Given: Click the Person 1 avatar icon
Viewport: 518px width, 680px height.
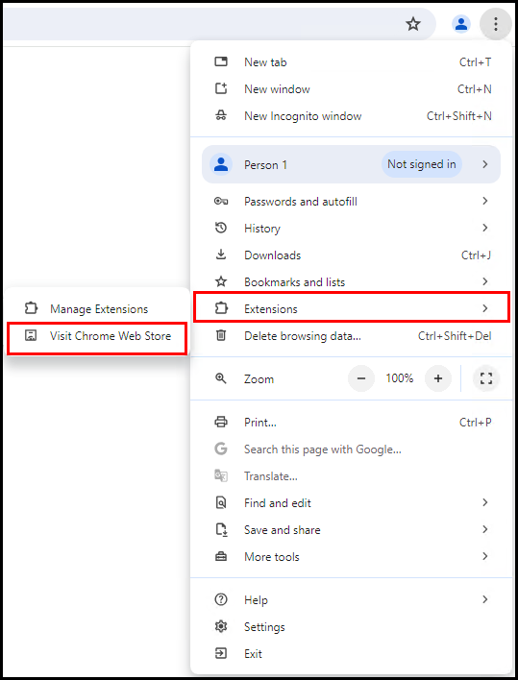Looking at the screenshot, I should tap(221, 164).
